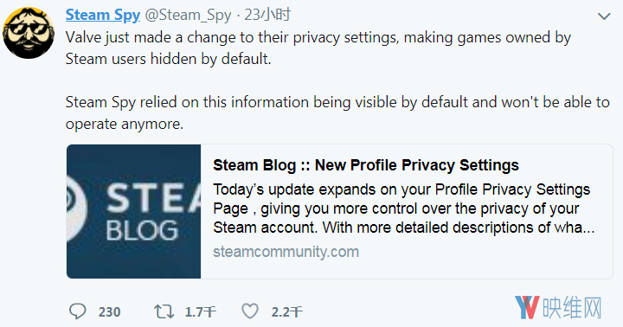Expand the tweet options chevron menu
This screenshot has width=623, height=327.
tap(604, 16)
